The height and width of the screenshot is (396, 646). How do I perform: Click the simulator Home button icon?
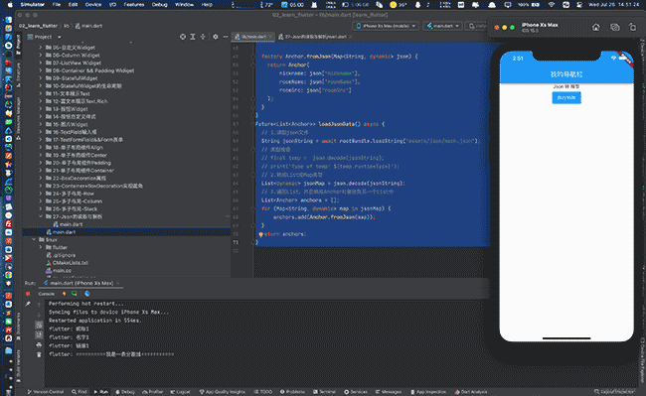(595, 27)
